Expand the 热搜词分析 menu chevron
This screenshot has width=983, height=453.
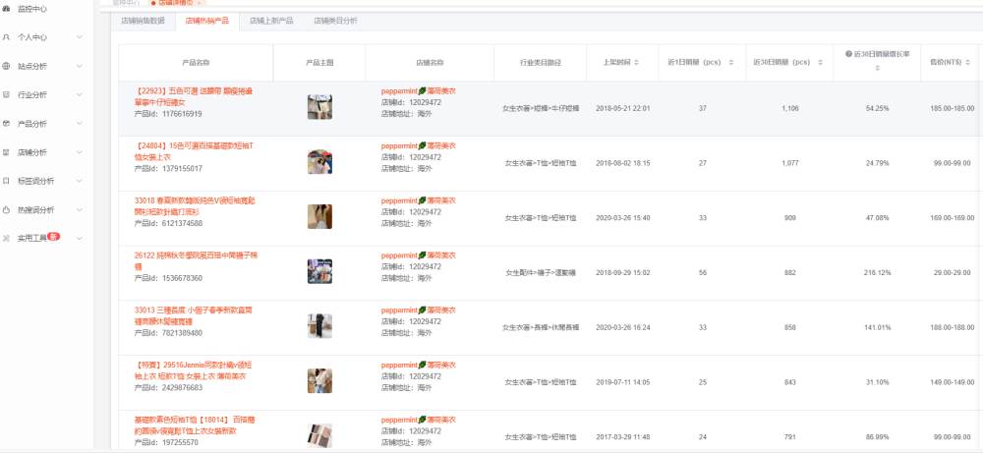click(80, 210)
